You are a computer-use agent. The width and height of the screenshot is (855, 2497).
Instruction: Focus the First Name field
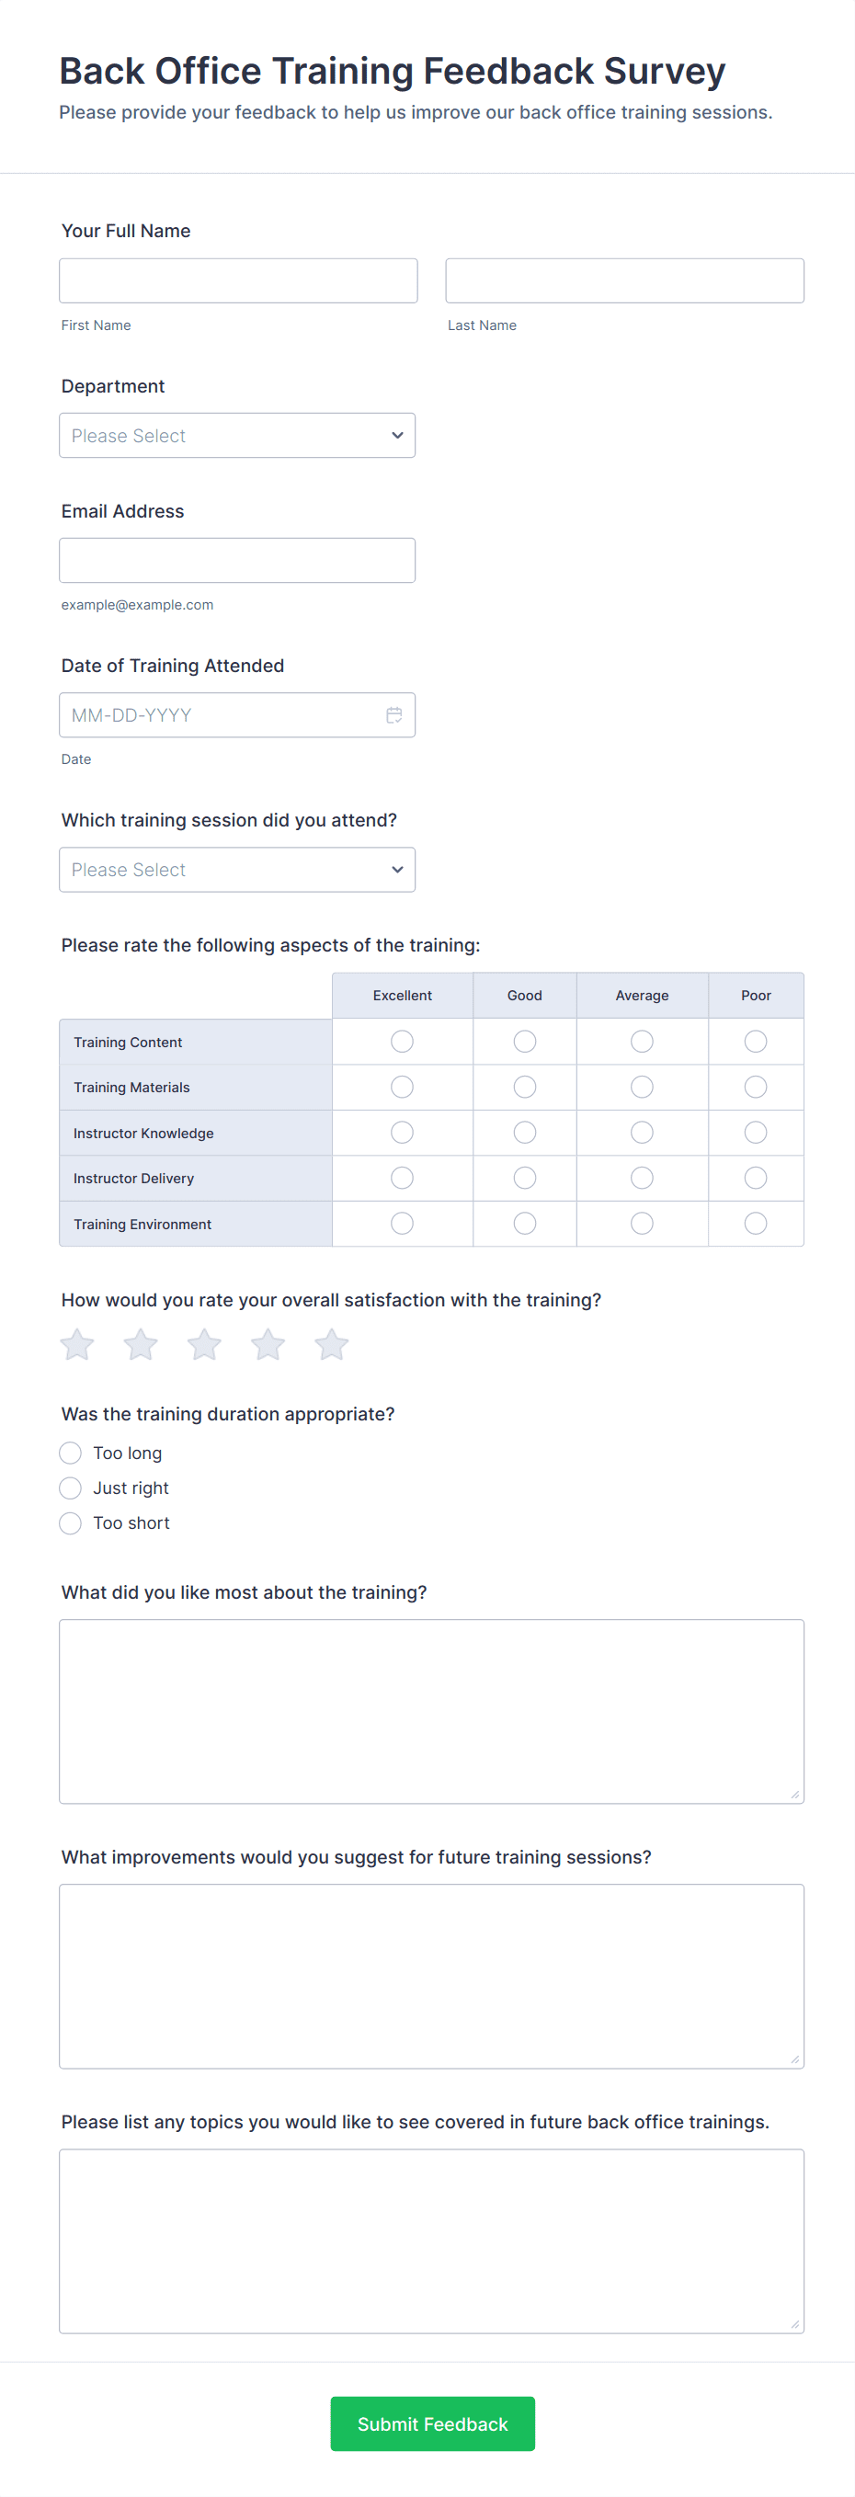238,281
